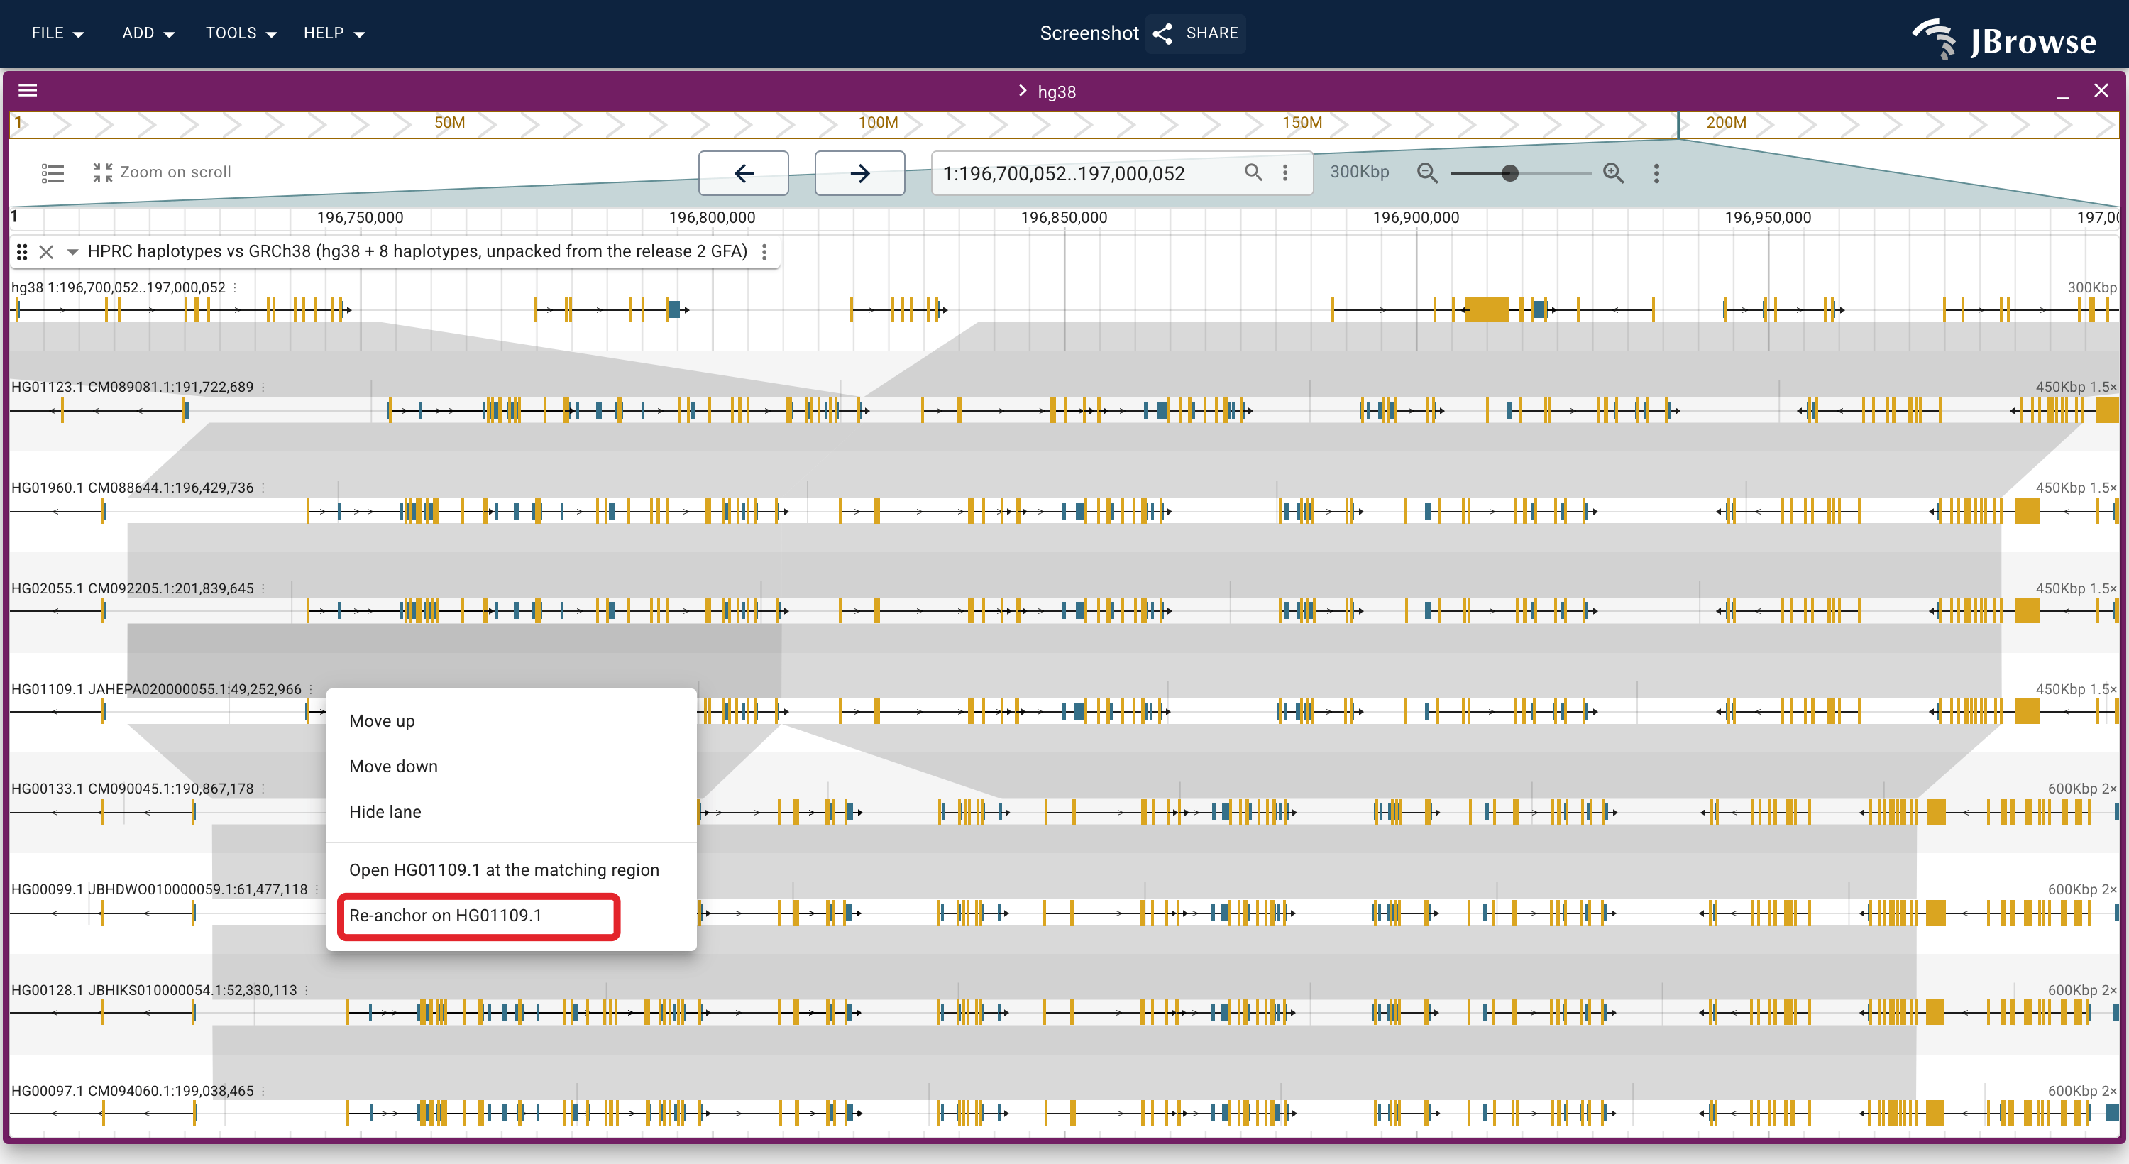Click the HG01960.1 CM088644.1 lane label
Screen dimensions: 2129x1164
click(132, 488)
